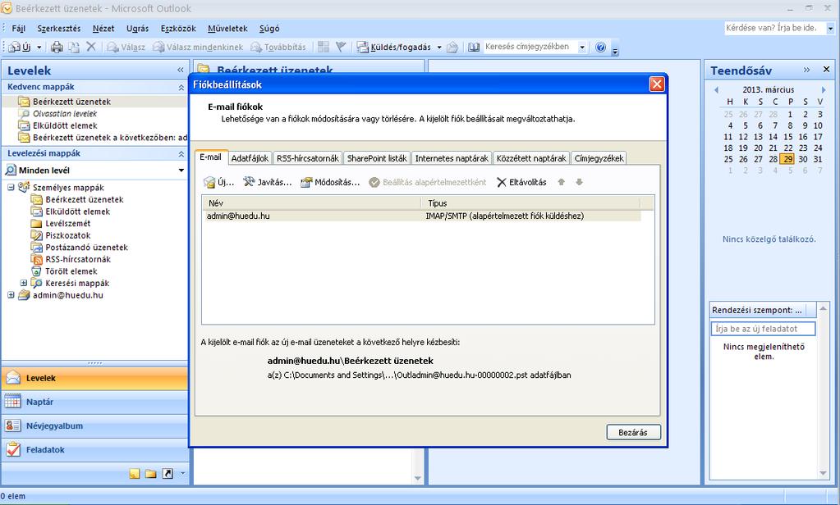Expand admin@huedu.hu tree node
The height and width of the screenshot is (505, 840).
(11, 295)
